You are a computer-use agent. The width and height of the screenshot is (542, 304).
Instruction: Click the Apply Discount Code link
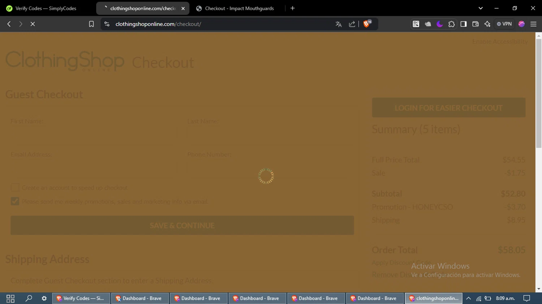(401, 263)
